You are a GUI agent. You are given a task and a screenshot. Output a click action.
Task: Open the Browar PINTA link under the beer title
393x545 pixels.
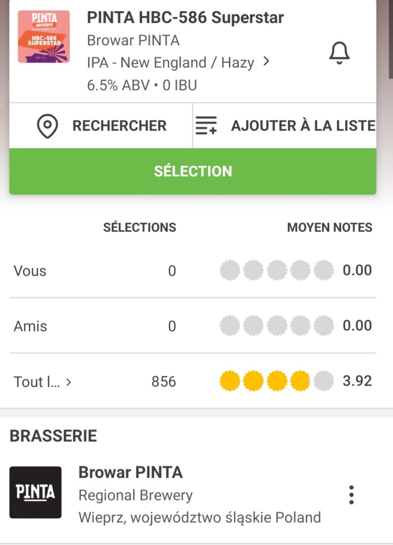[133, 40]
